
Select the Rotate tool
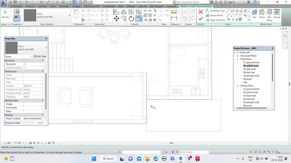tap(131, 19)
